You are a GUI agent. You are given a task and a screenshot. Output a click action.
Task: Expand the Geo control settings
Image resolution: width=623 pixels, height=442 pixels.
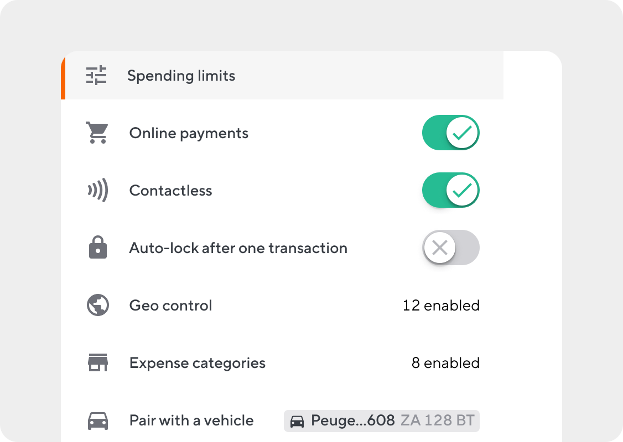(x=442, y=305)
